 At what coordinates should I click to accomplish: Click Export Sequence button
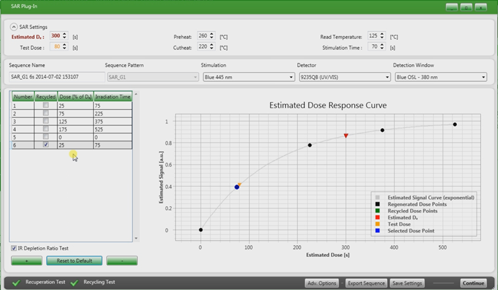point(366,283)
